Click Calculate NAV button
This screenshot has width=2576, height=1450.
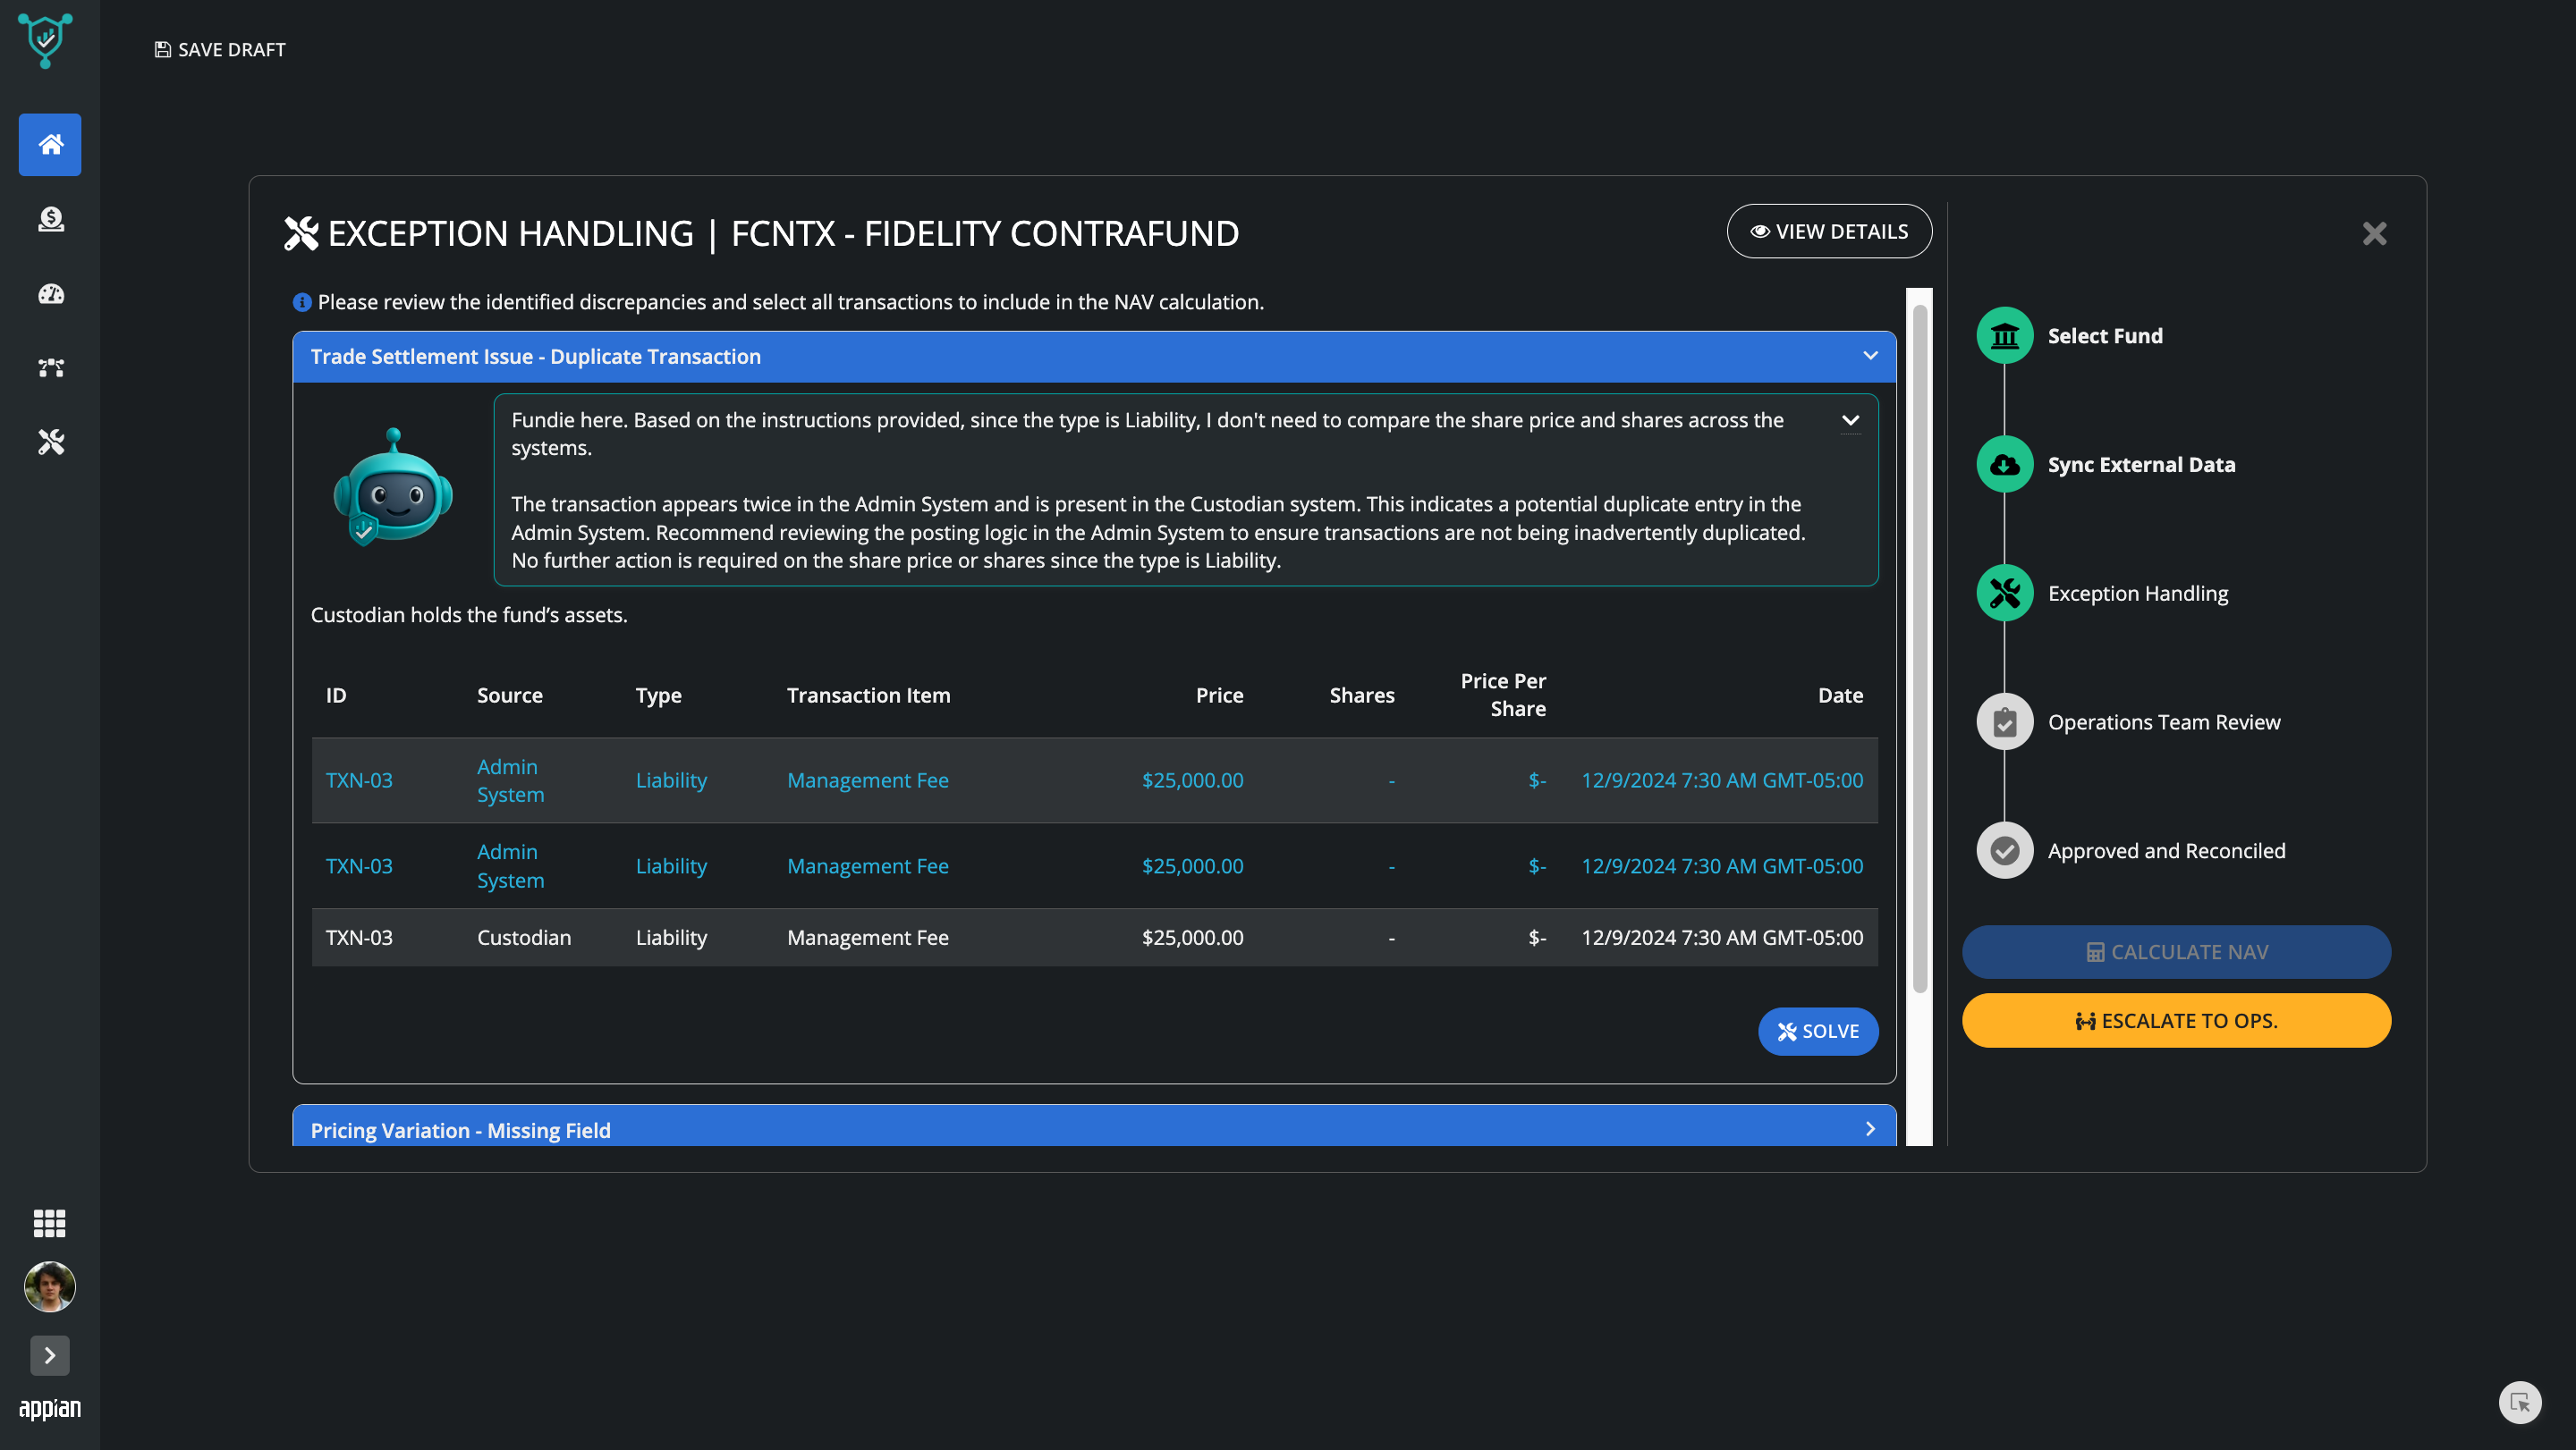[2176, 951]
